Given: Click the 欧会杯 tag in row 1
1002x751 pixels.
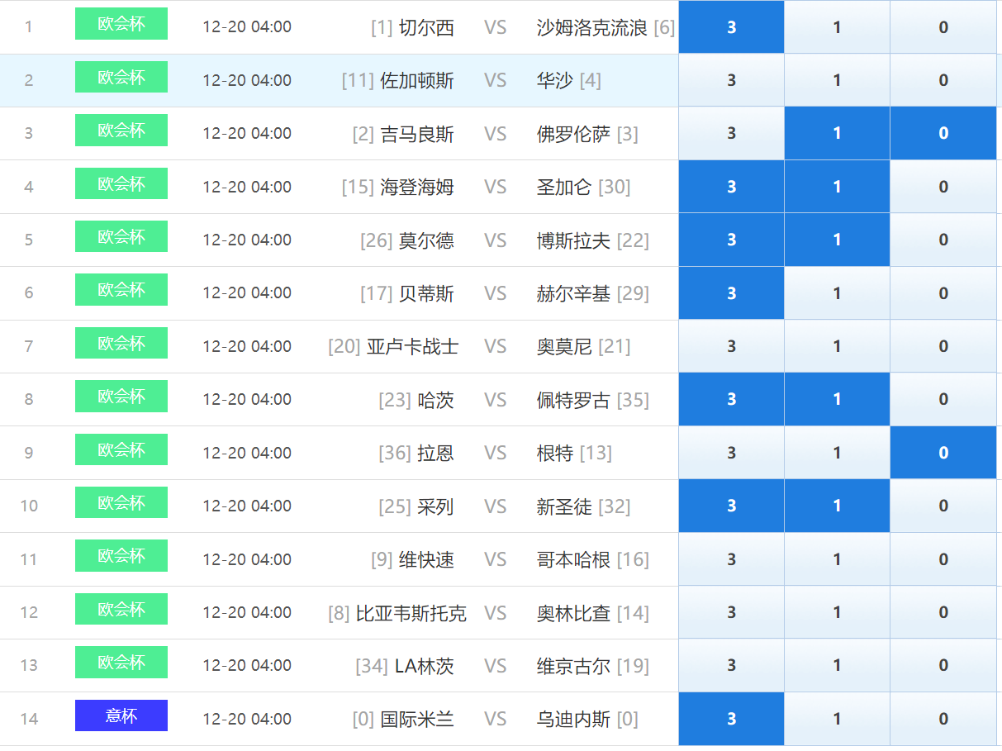Looking at the screenshot, I should [x=121, y=24].
